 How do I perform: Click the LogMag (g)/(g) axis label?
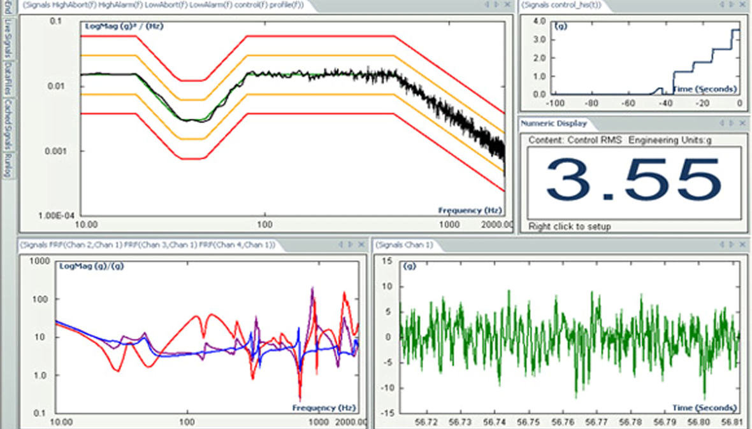[91, 266]
